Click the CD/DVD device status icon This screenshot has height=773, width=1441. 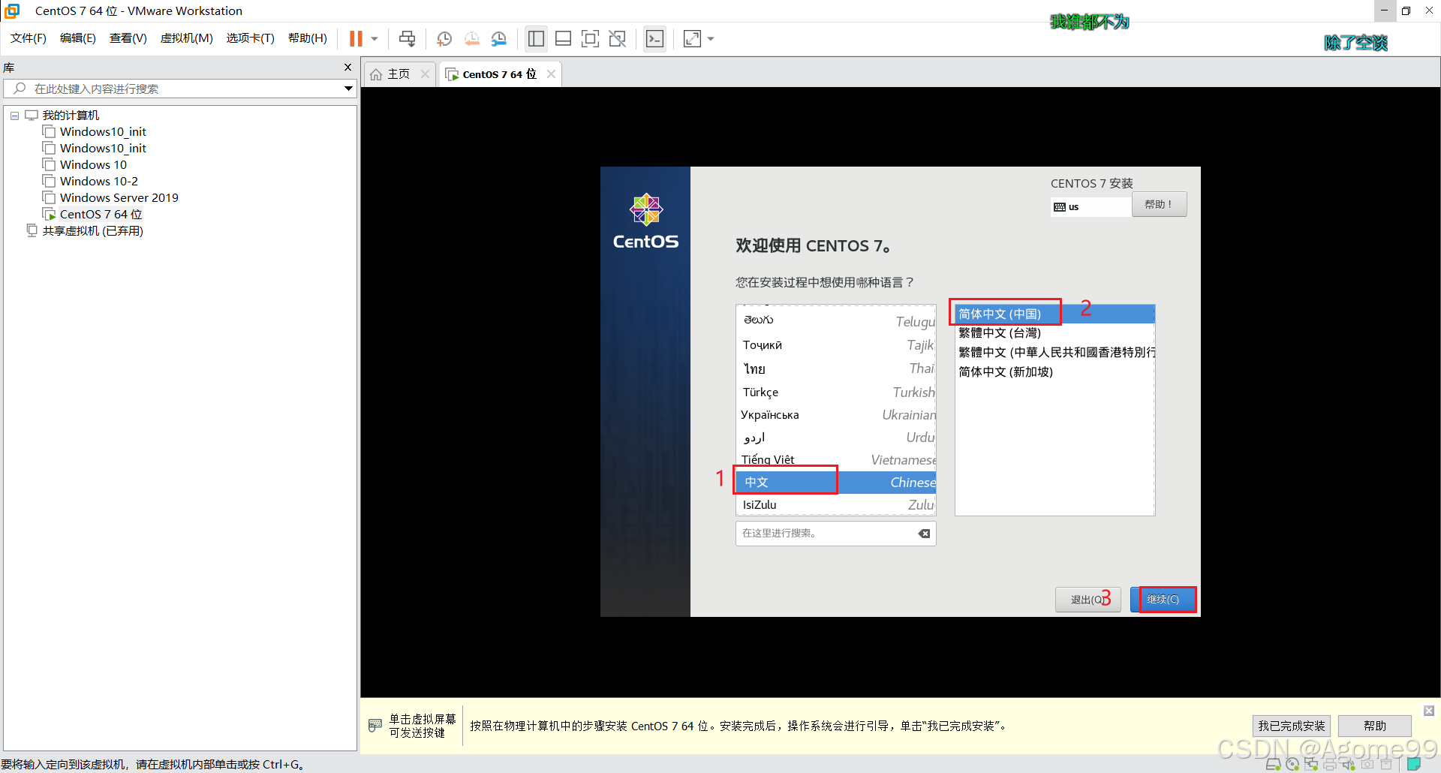tap(1292, 764)
